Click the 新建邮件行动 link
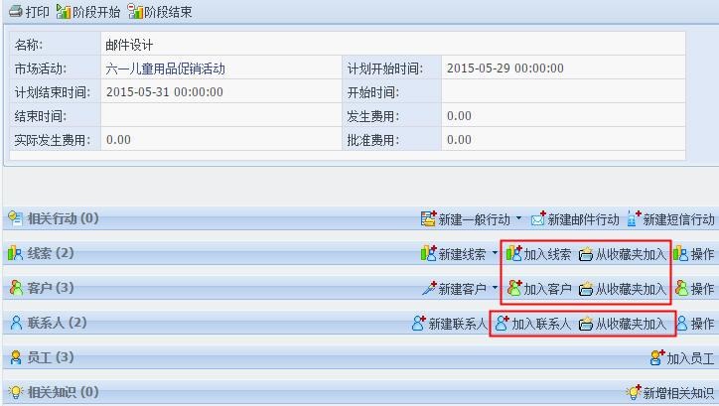Image resolution: width=719 pixels, height=406 pixels. 583,219
